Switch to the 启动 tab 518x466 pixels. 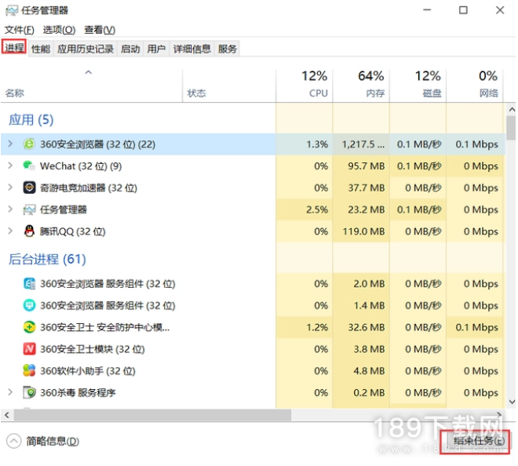pos(130,49)
